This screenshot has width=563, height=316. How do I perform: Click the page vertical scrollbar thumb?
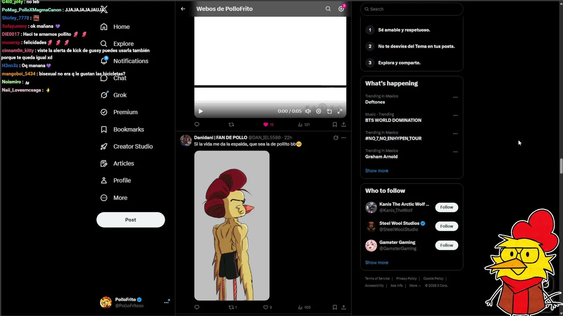tap(561, 166)
